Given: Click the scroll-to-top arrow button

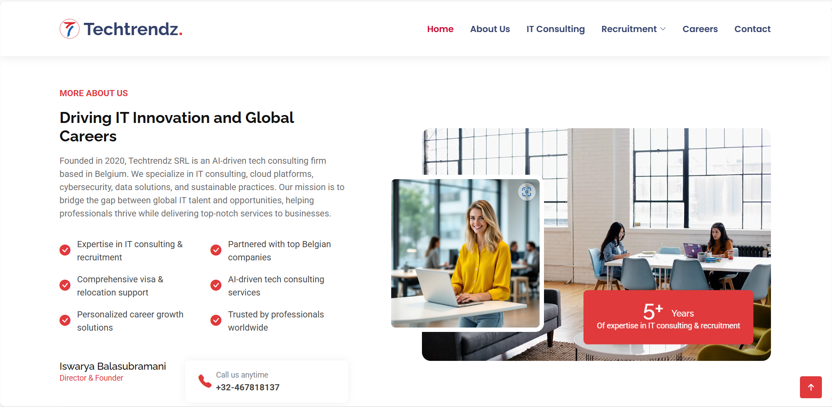Looking at the screenshot, I should click(x=810, y=387).
